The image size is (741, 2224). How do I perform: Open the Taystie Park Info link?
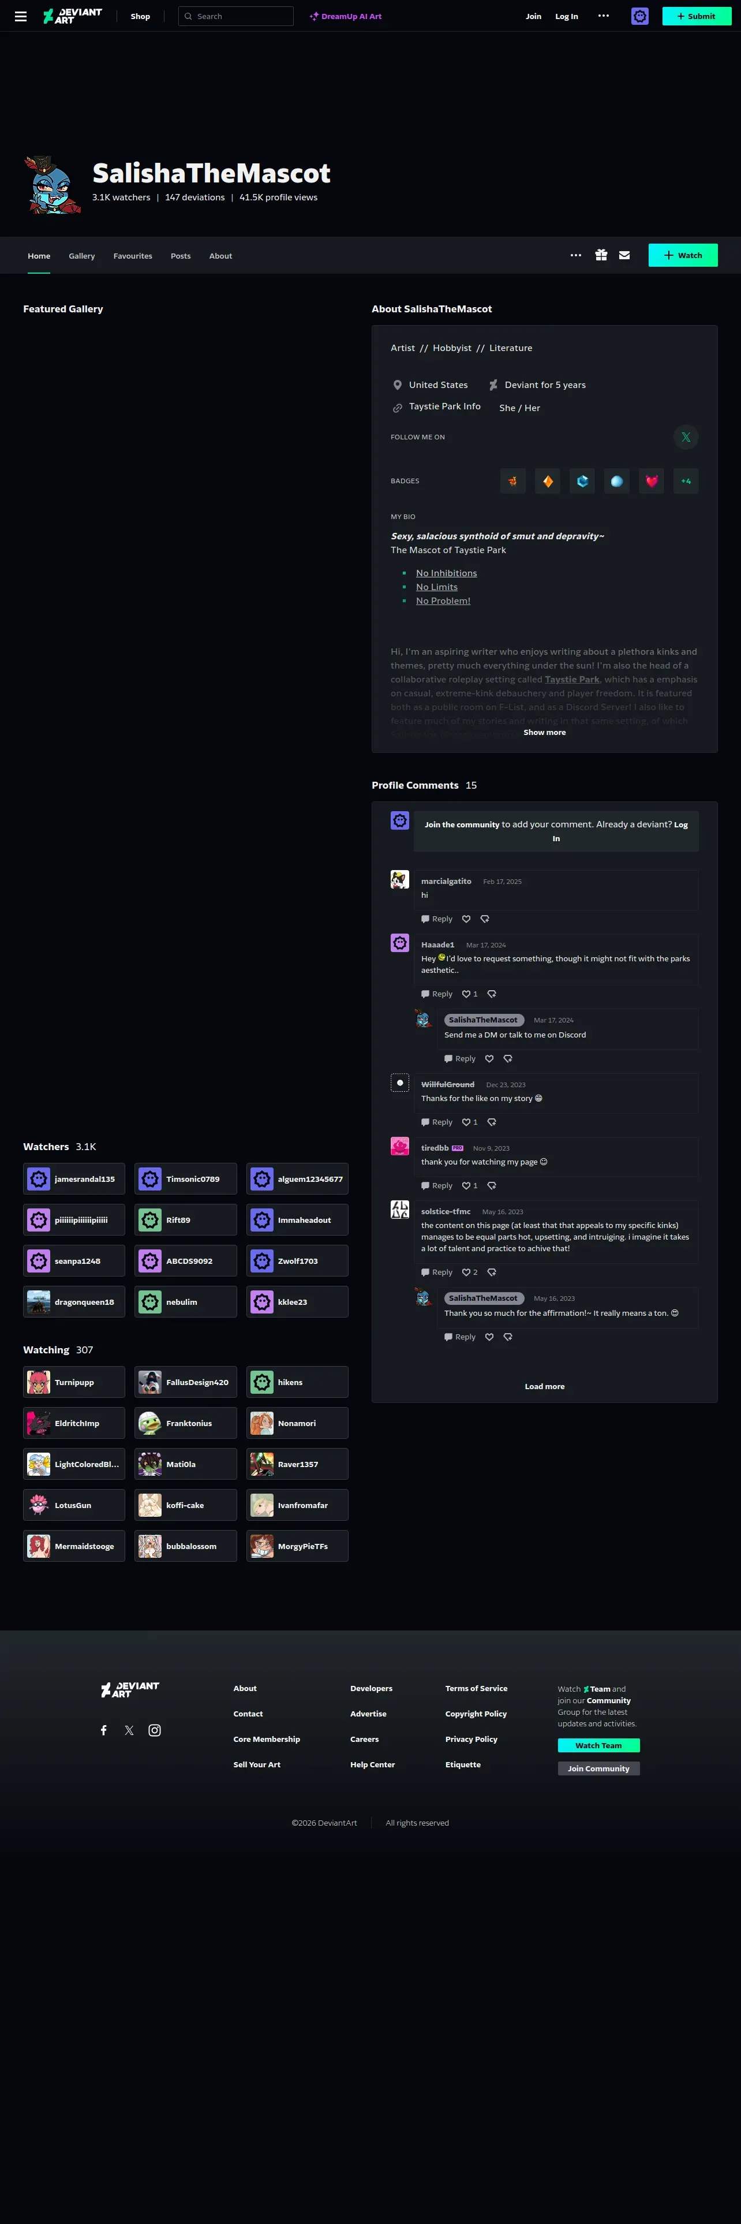point(444,406)
